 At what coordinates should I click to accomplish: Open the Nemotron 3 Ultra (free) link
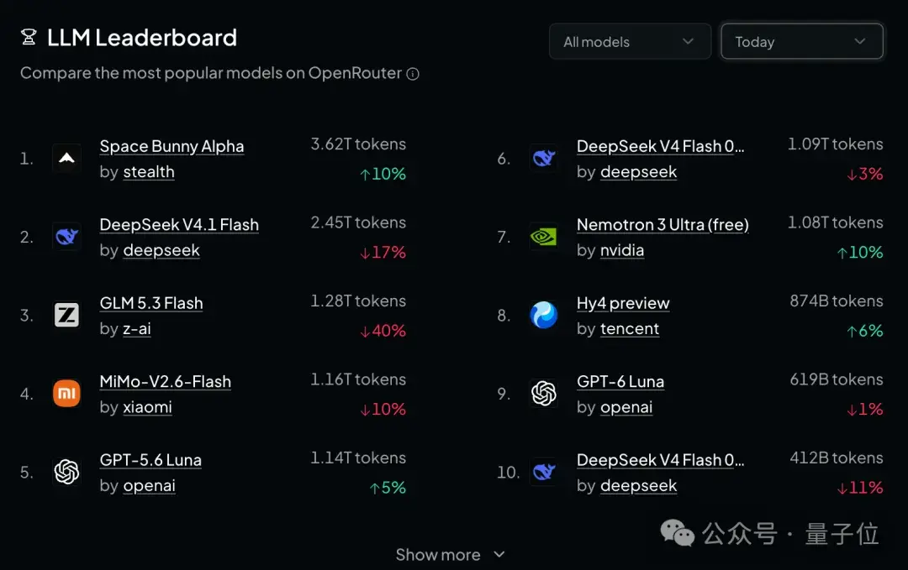pos(663,225)
